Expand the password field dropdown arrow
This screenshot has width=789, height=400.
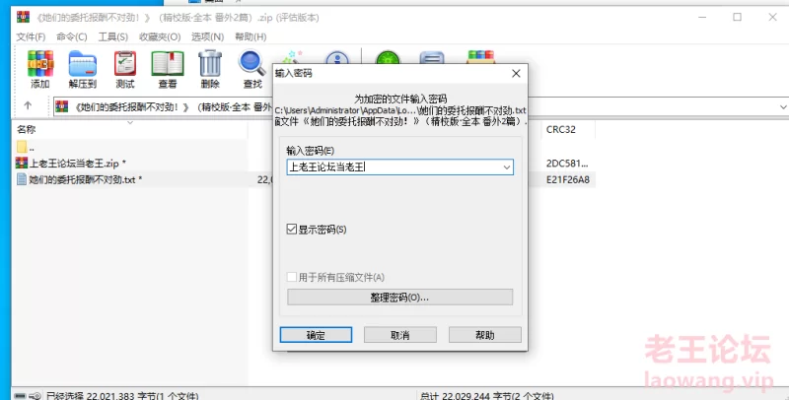(507, 167)
